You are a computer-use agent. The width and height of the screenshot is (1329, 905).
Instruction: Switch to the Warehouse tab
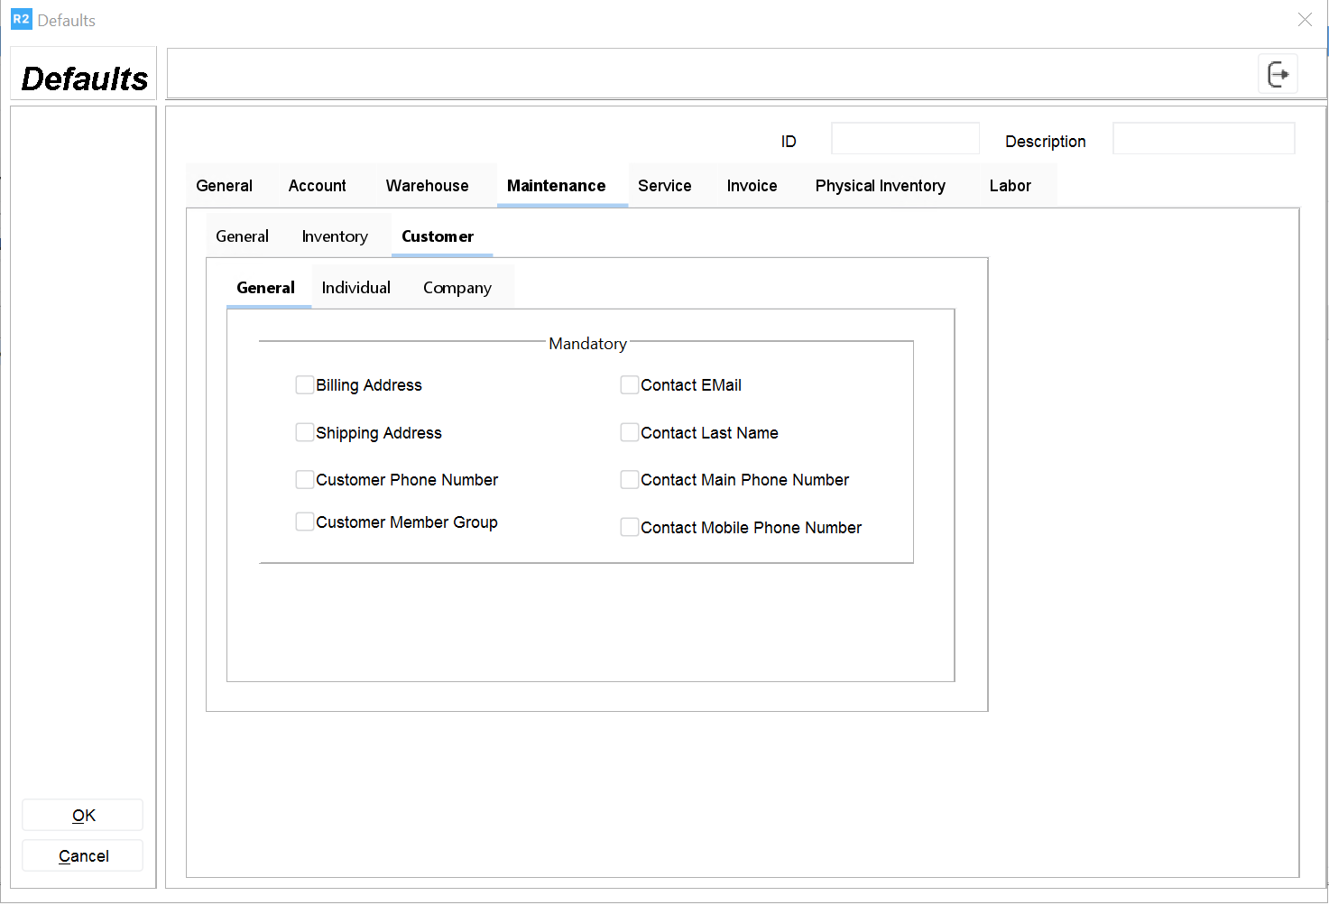(x=427, y=186)
